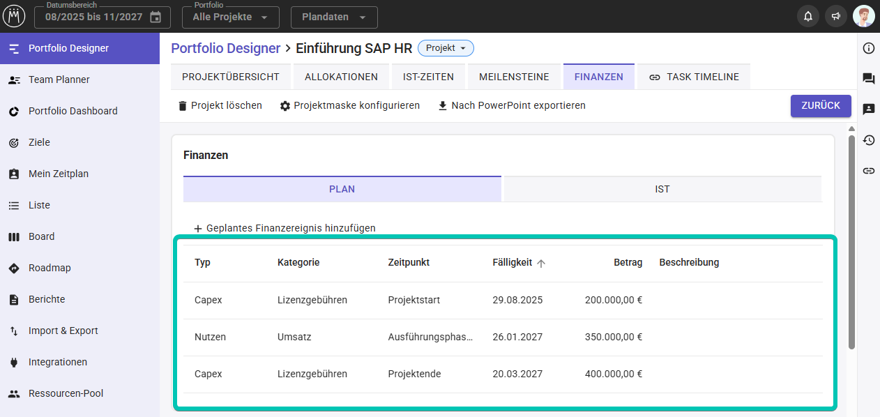Switch to the IST finance tab
The image size is (880, 417).
point(662,189)
